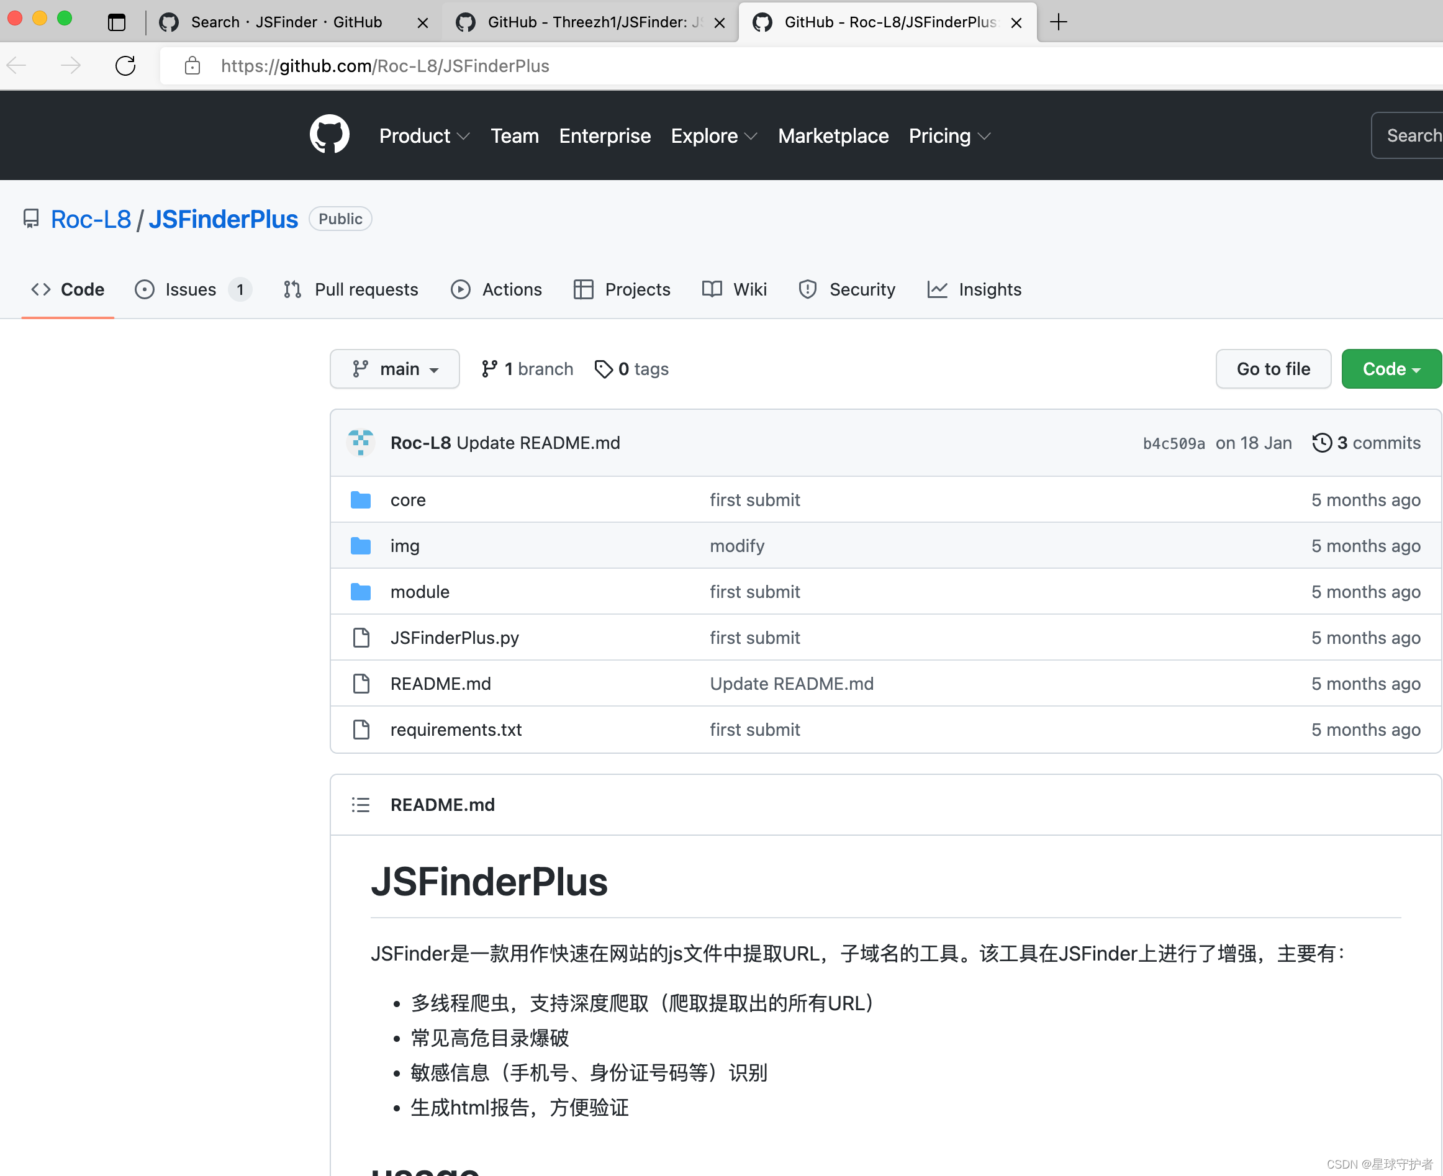Open the module folder
Viewport: 1443px width, 1176px height.
coord(420,592)
